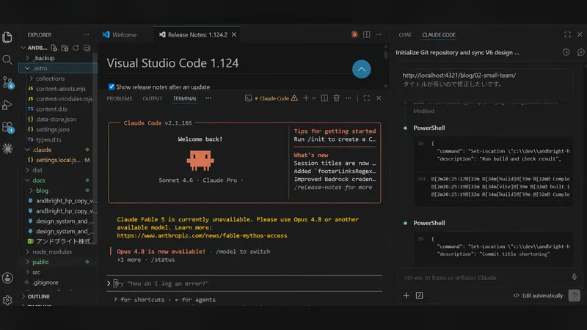Toggle Show release notes after an update
Screen dimensions: 587x330
point(112,87)
